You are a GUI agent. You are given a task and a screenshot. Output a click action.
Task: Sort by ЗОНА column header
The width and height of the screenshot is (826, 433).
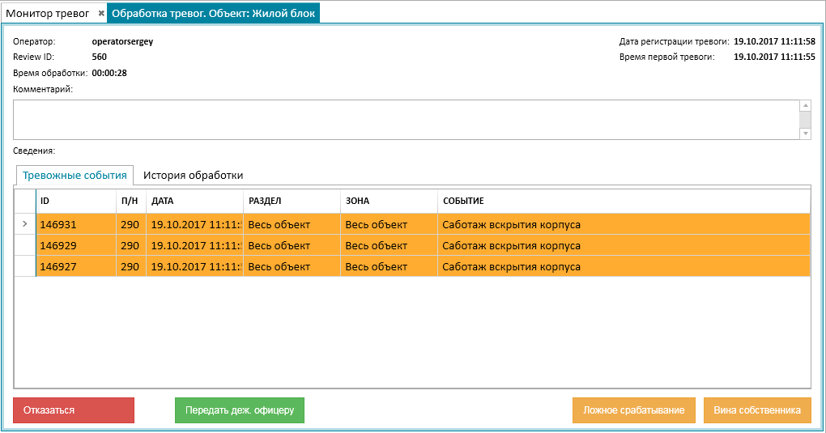(x=390, y=202)
